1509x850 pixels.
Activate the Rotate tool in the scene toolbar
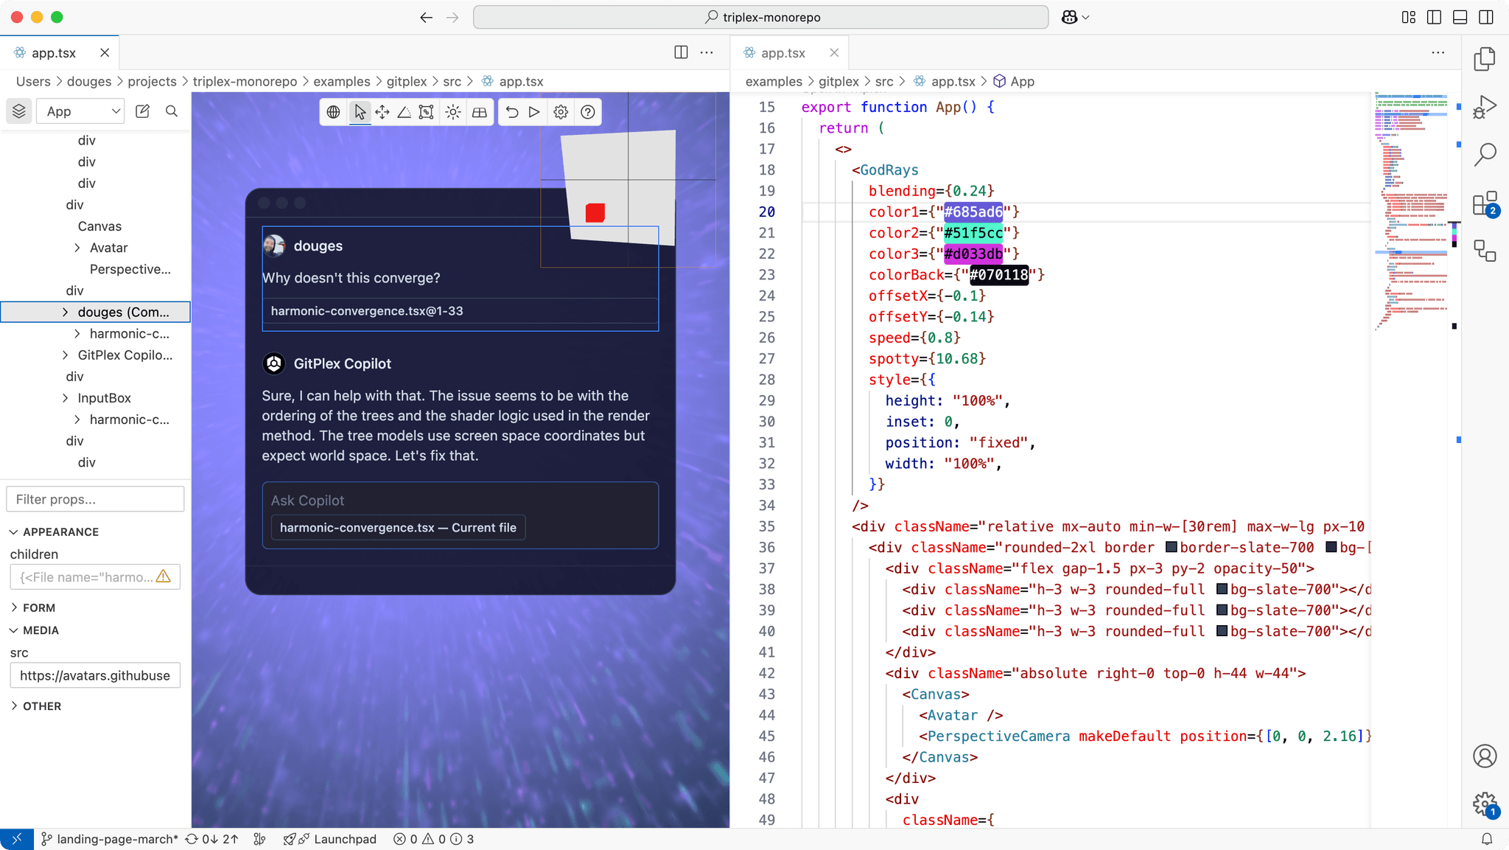pyautogui.click(x=404, y=111)
